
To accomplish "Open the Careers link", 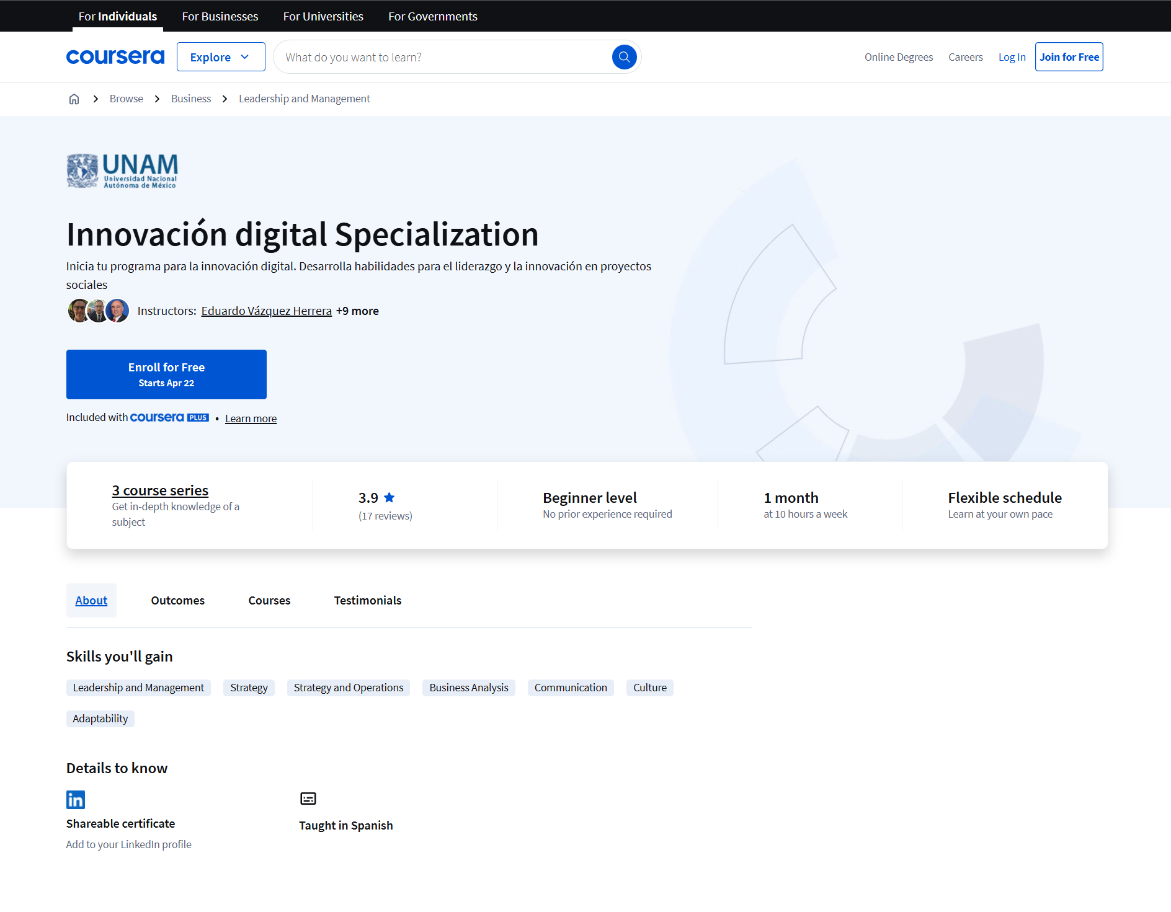I will (966, 57).
